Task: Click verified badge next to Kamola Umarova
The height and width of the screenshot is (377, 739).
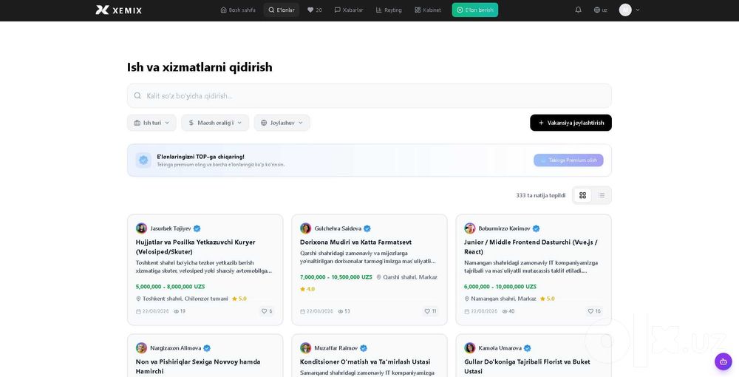Action: pos(528,348)
